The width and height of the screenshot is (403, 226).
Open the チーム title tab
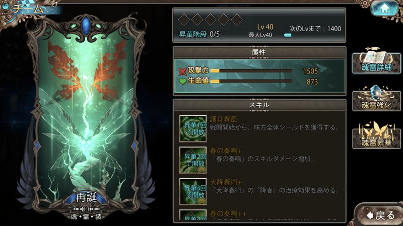coord(28,9)
